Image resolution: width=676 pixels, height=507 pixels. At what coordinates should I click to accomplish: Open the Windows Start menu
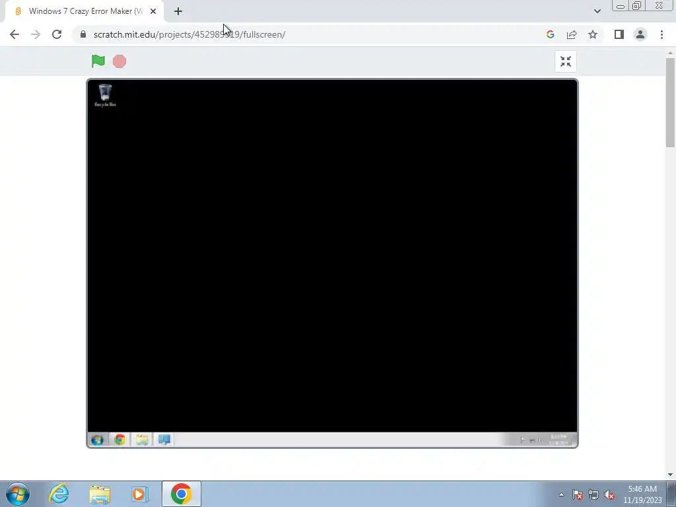point(18,494)
